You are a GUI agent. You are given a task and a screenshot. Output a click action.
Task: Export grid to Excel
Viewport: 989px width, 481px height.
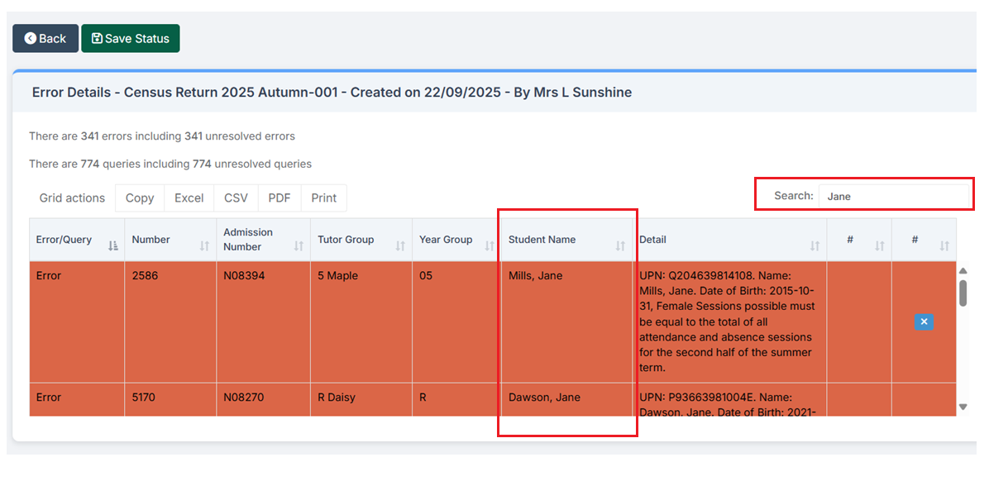click(189, 198)
